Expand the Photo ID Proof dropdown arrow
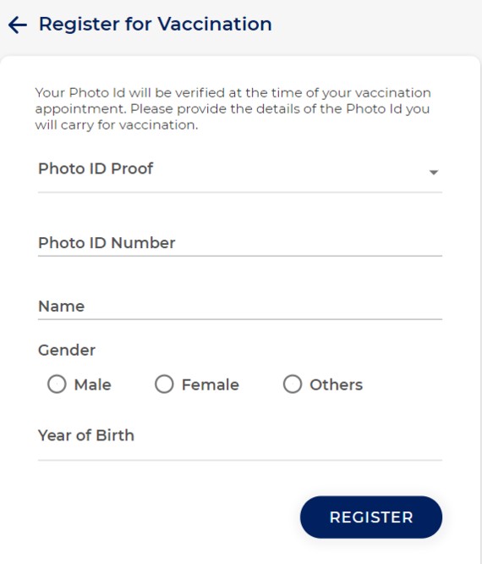The height and width of the screenshot is (564, 482). click(434, 172)
